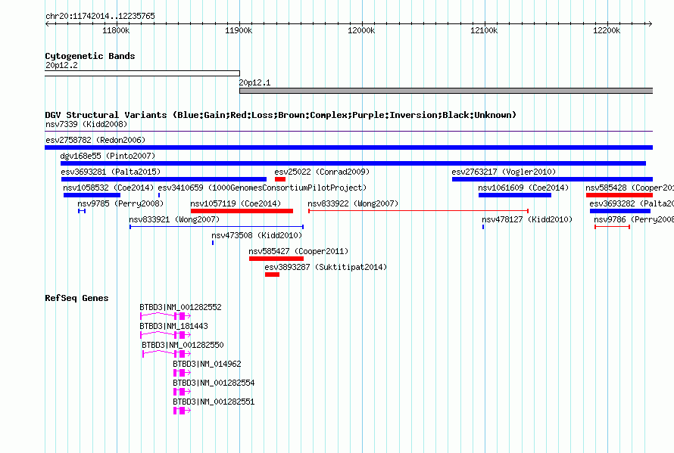Click the red nsv585427 loss bar

[276, 259]
